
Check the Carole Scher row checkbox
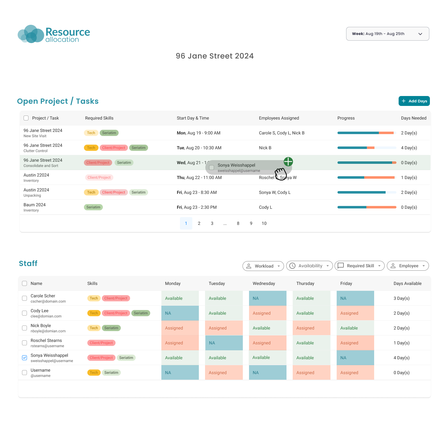coord(24,298)
